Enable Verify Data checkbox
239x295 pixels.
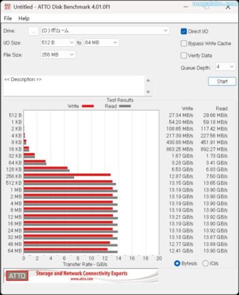pos(184,55)
